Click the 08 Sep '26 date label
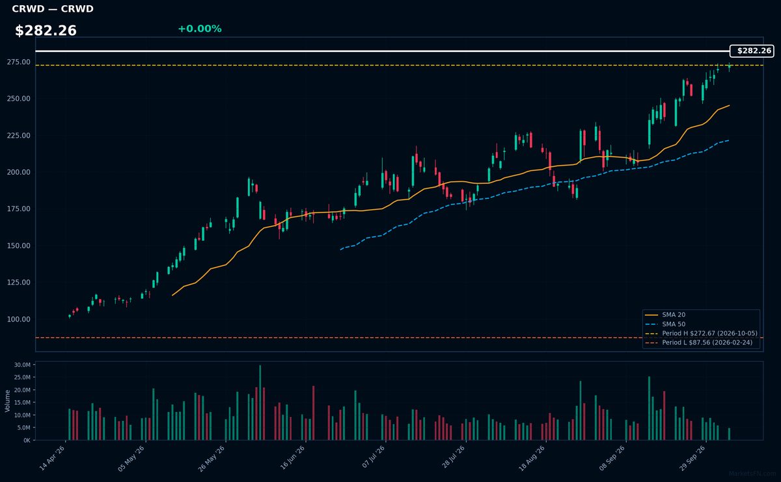781x482 pixels. pyautogui.click(x=612, y=458)
